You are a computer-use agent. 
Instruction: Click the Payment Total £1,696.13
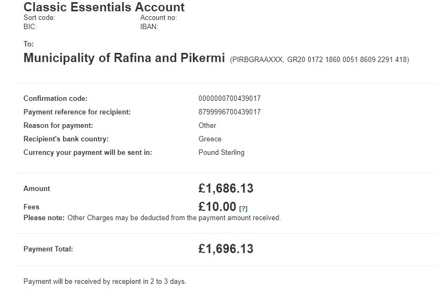226,249
